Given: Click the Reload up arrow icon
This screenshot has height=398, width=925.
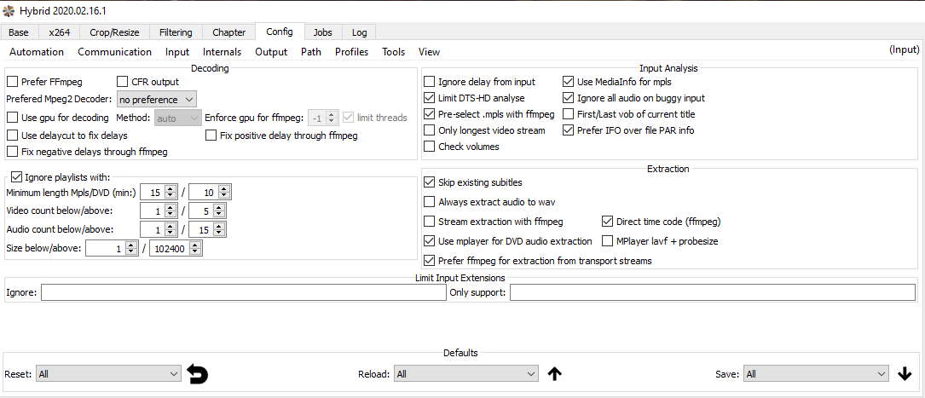Looking at the screenshot, I should coord(554,373).
